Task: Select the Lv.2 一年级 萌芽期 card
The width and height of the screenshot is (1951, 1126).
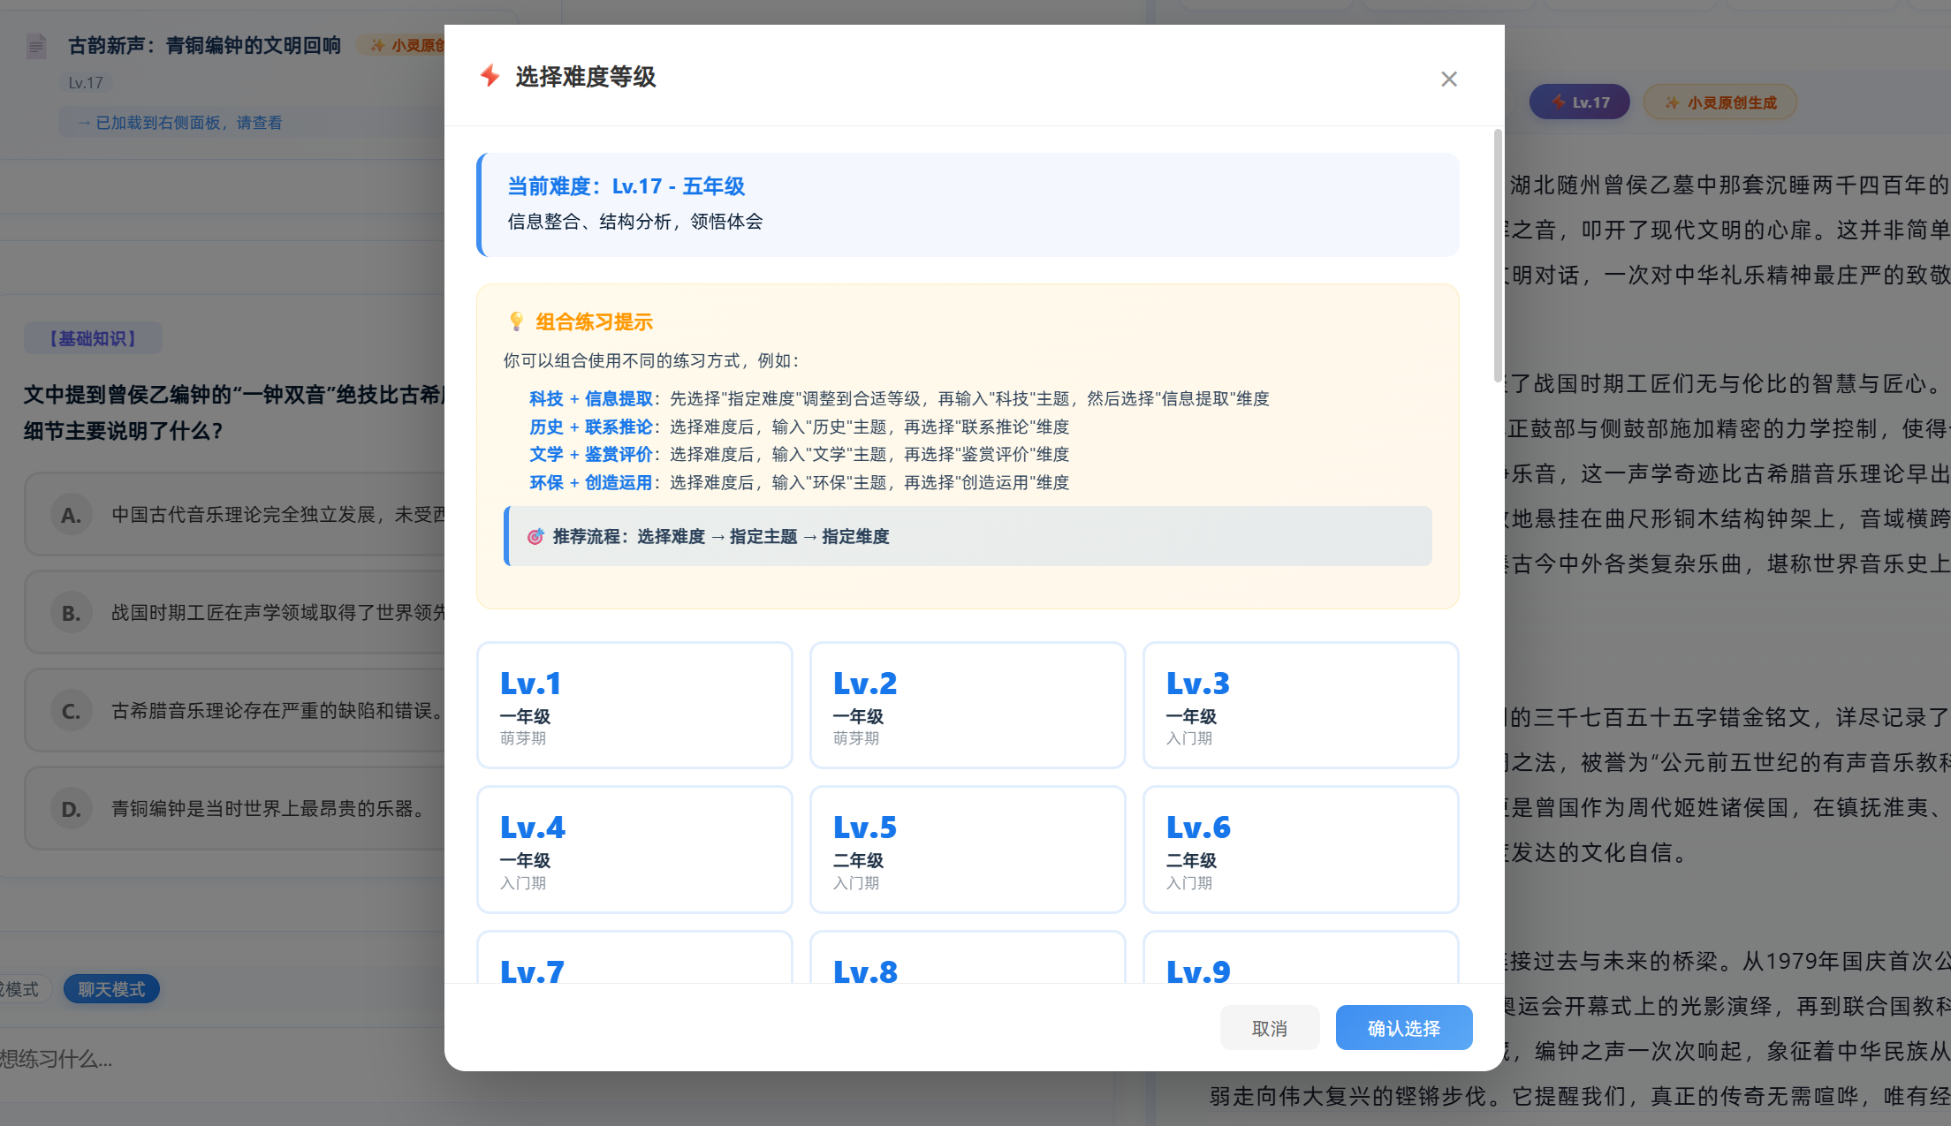Action: [x=968, y=705]
